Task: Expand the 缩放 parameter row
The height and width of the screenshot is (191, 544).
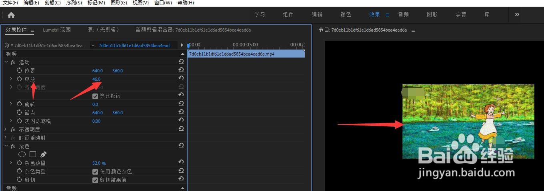Action: click(x=11, y=79)
